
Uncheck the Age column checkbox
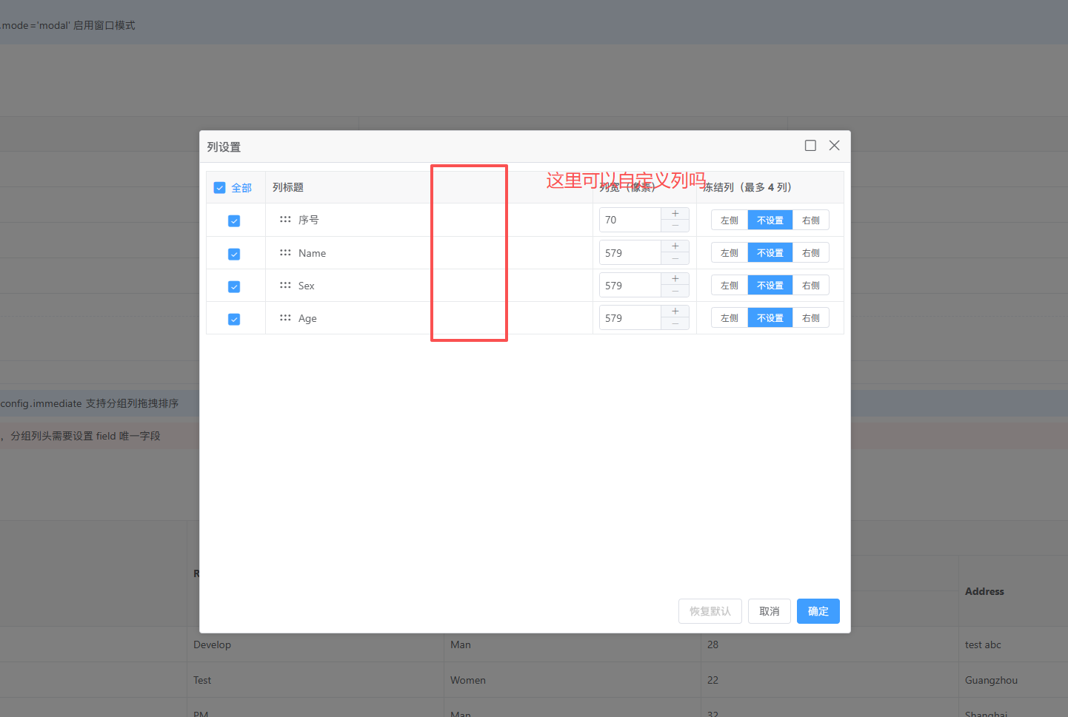click(234, 320)
